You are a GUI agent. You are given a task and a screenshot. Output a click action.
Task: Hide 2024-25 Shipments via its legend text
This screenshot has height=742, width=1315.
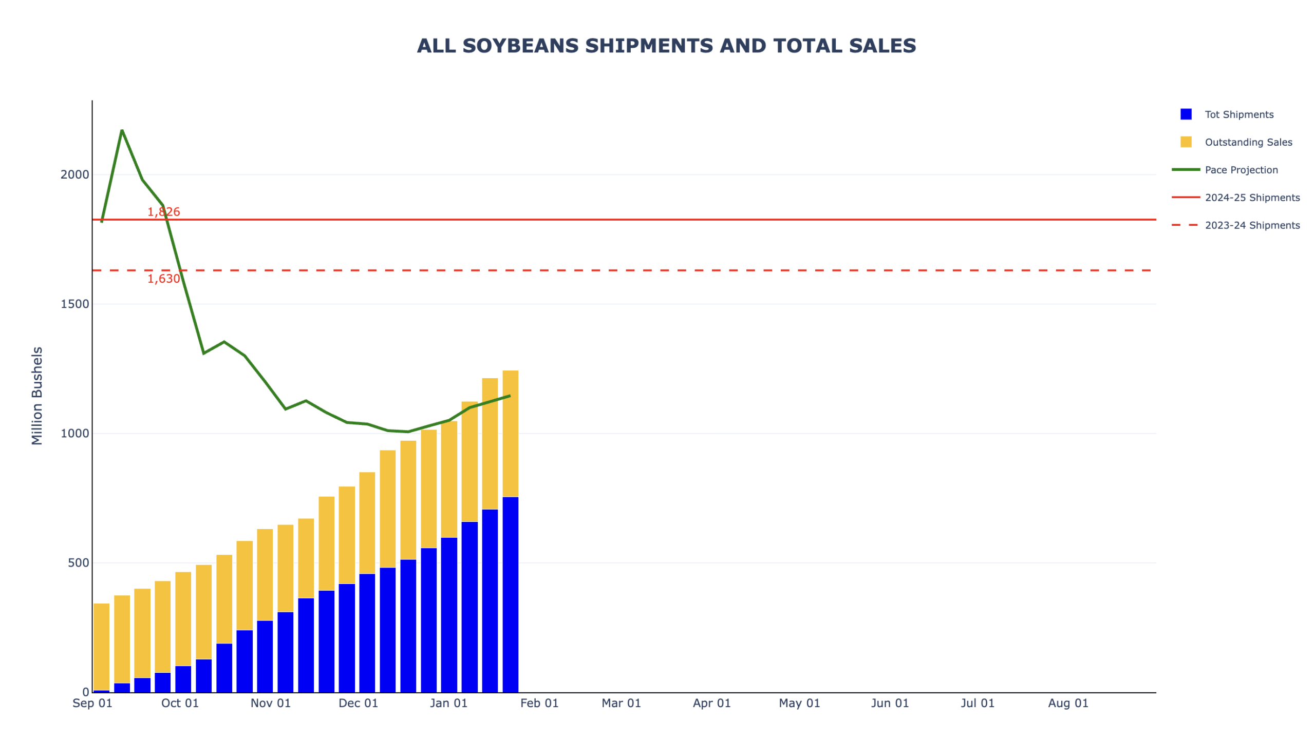tap(1252, 198)
